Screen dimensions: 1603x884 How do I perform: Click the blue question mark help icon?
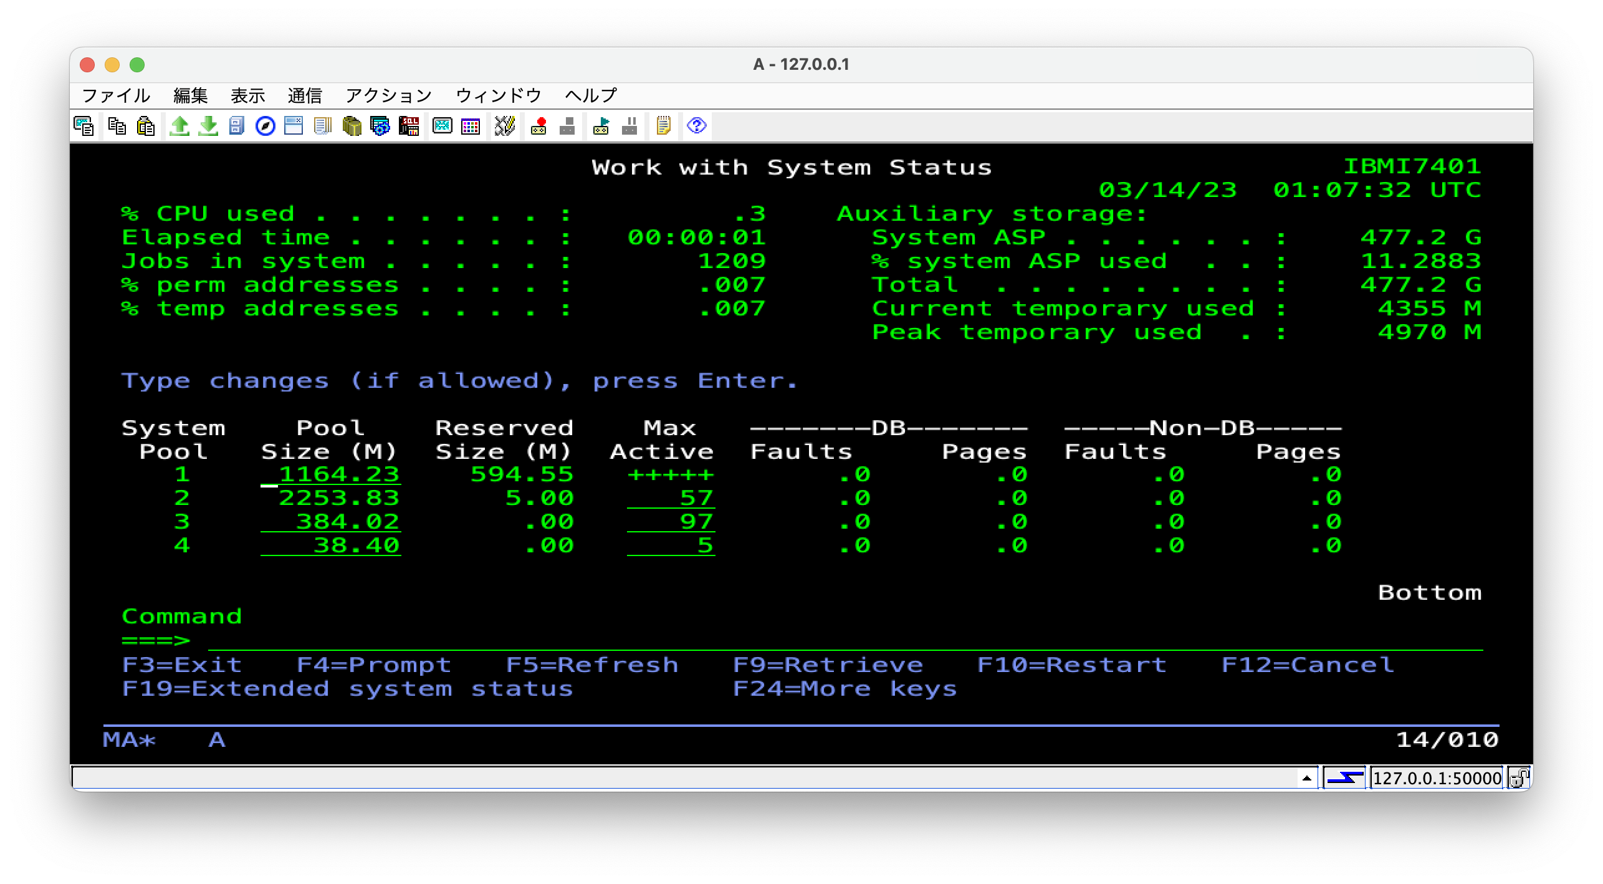(696, 126)
